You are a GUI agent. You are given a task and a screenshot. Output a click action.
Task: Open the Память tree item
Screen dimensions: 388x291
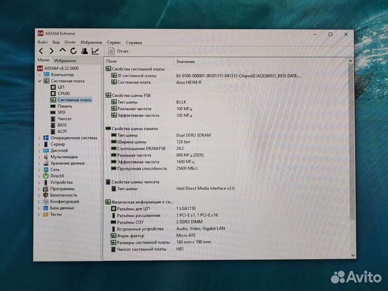tap(65, 106)
